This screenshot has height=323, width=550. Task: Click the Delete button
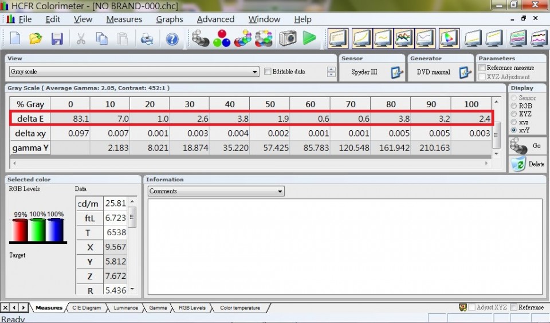(528, 164)
